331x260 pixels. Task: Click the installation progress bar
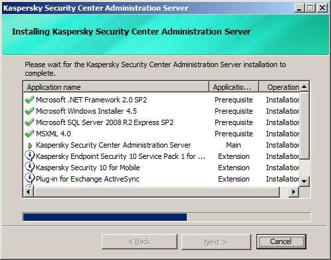pos(167,217)
